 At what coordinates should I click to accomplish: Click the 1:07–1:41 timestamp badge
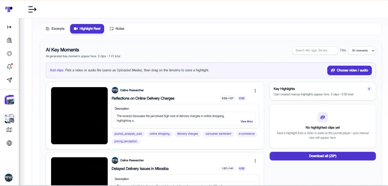point(228,169)
